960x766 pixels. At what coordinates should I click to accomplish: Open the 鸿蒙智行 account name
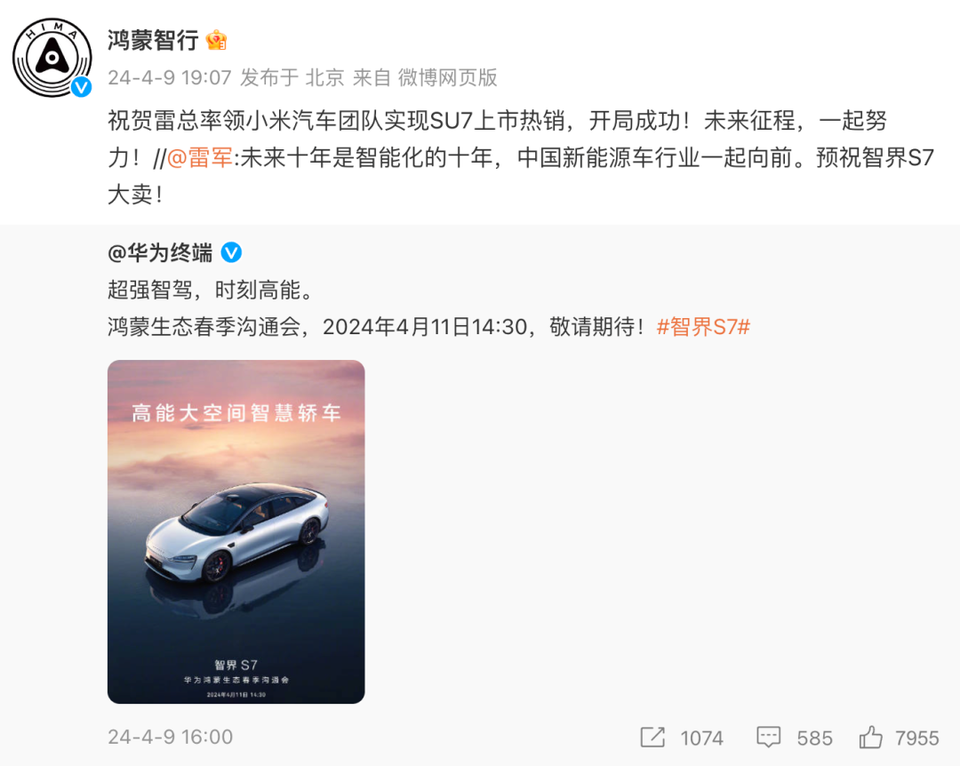coord(153,40)
